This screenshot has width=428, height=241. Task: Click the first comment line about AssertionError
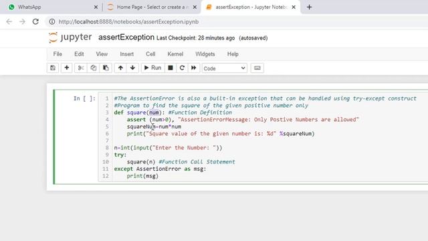point(265,98)
